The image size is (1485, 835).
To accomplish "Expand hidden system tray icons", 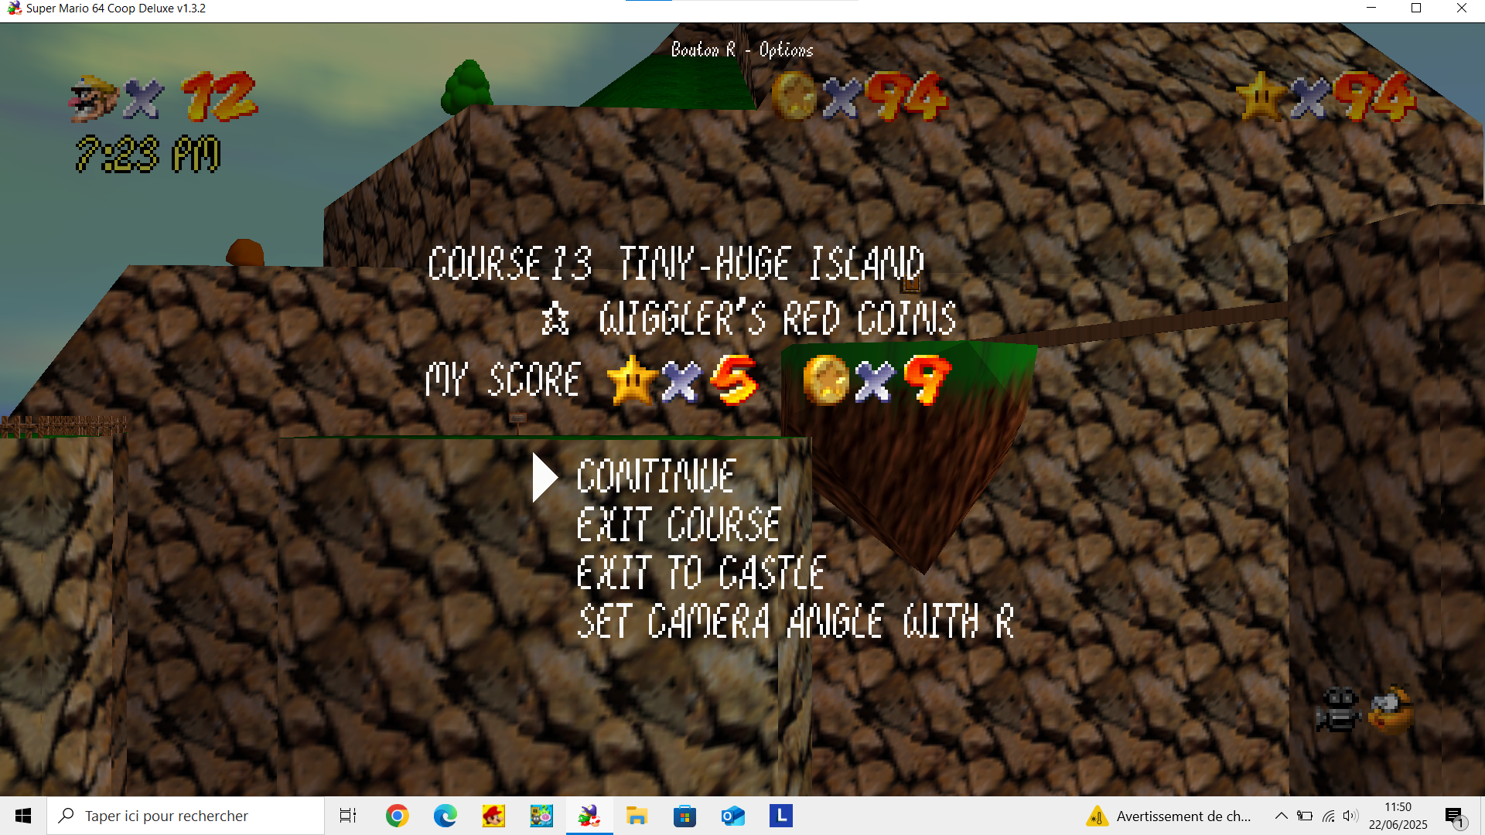I will [x=1282, y=816].
